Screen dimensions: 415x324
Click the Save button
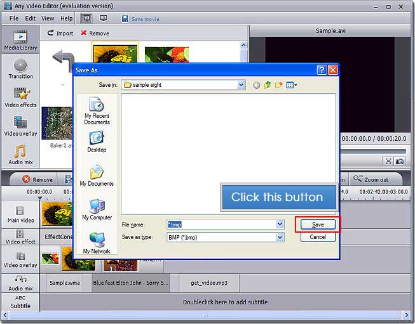(318, 224)
